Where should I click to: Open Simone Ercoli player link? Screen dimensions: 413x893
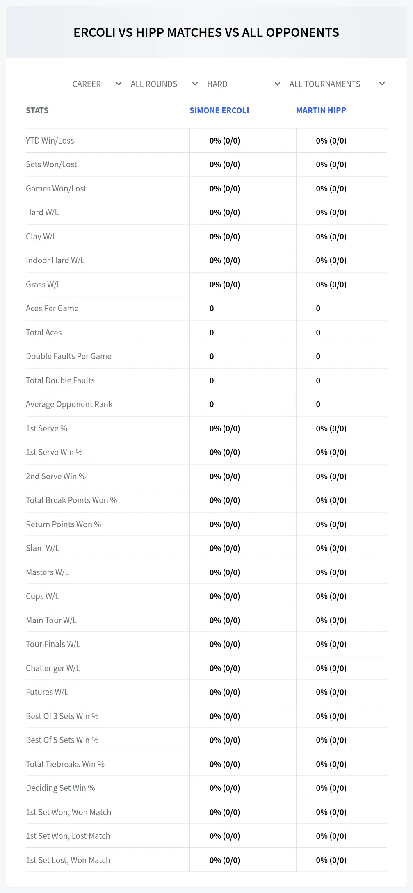coord(219,110)
